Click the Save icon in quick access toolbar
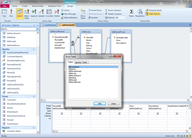Screen dimensions: 192x138 6,2
